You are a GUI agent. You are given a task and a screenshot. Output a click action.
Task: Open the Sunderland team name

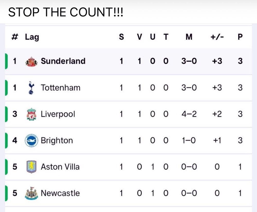click(x=63, y=61)
